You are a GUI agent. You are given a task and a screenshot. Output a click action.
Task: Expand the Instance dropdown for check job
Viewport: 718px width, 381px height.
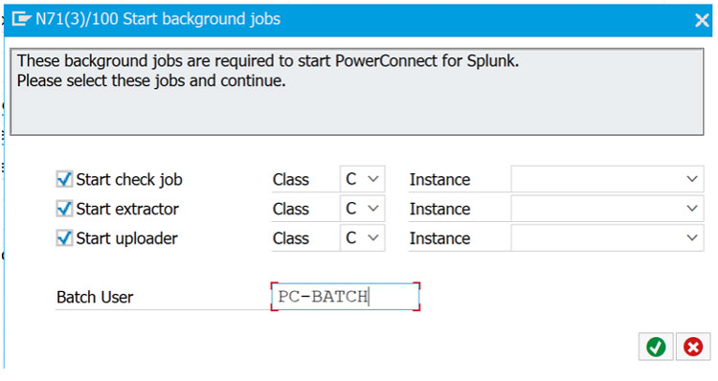607,179
